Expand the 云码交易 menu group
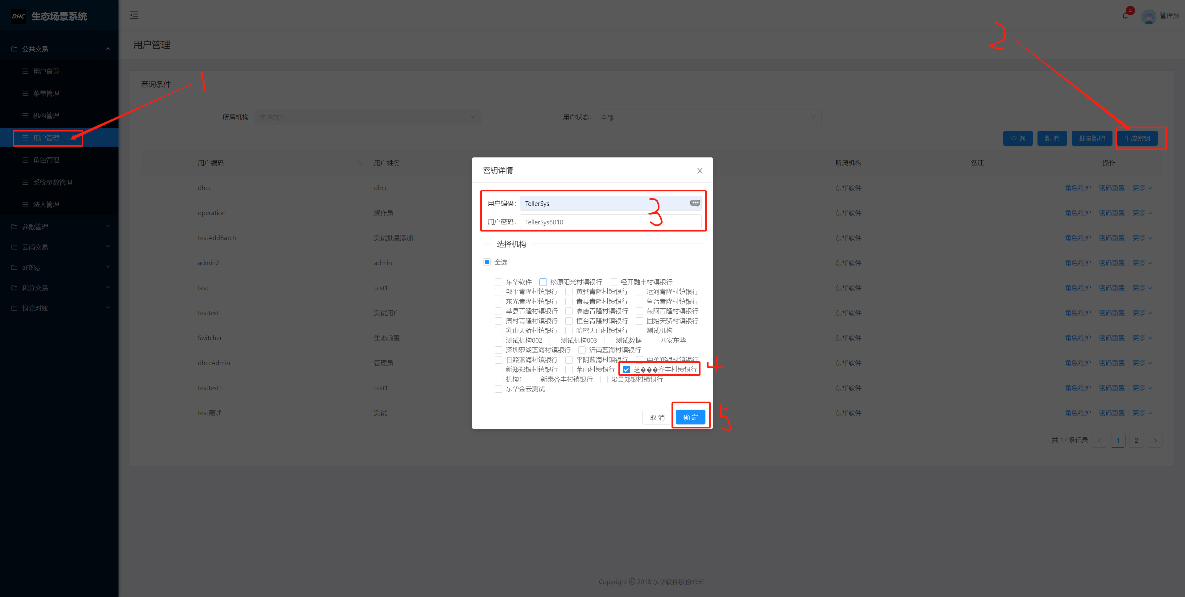The width and height of the screenshot is (1185, 597). (x=59, y=247)
